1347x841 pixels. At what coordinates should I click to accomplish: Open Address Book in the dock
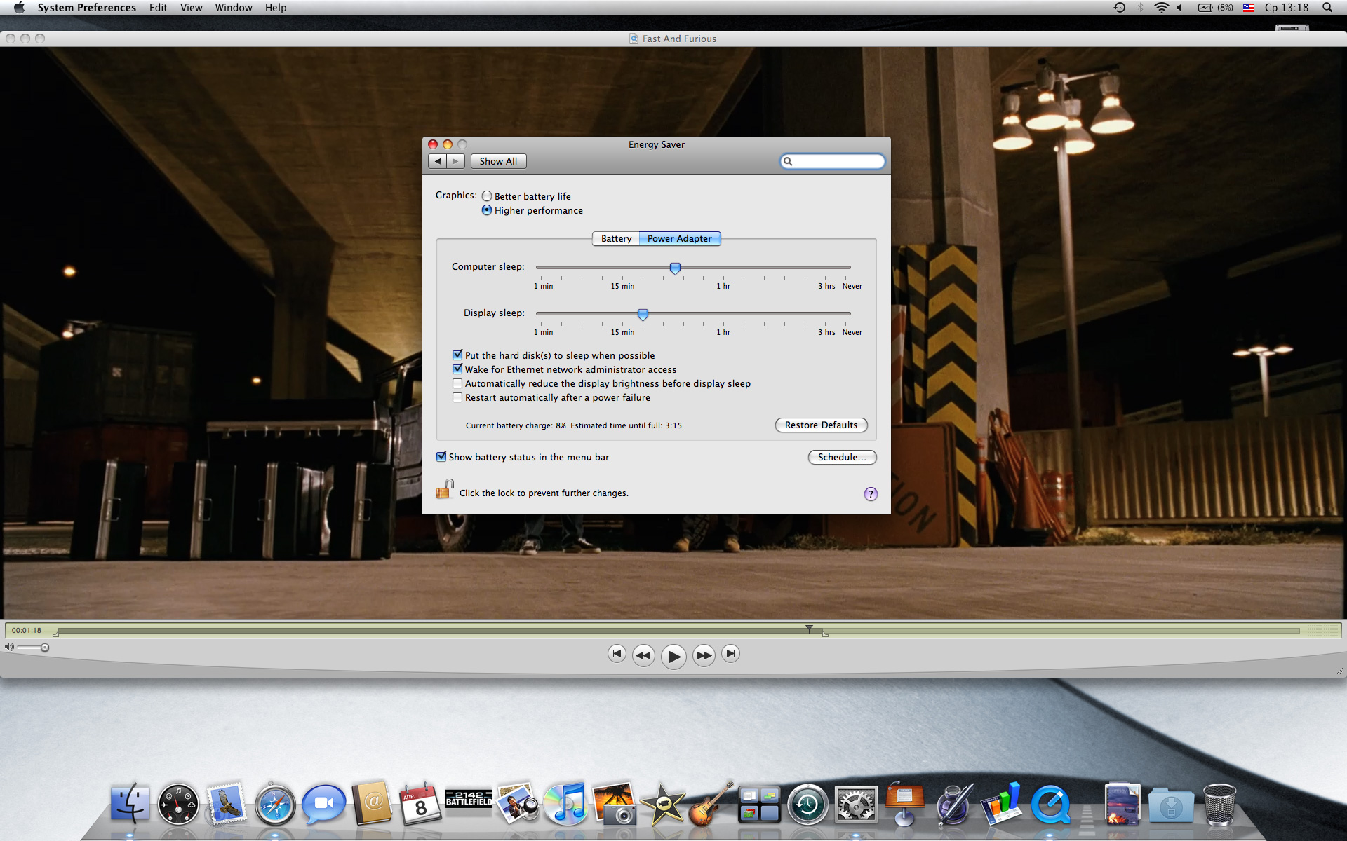tap(372, 804)
